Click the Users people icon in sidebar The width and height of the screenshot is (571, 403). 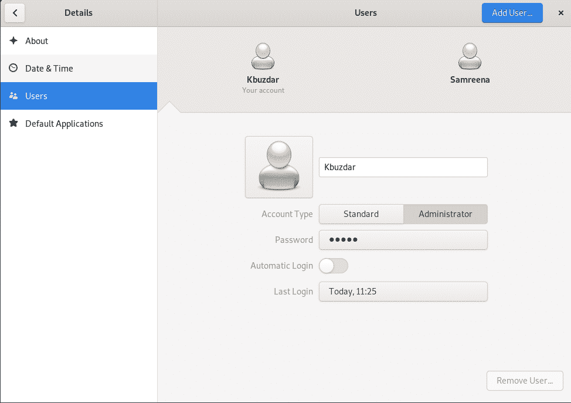point(13,96)
